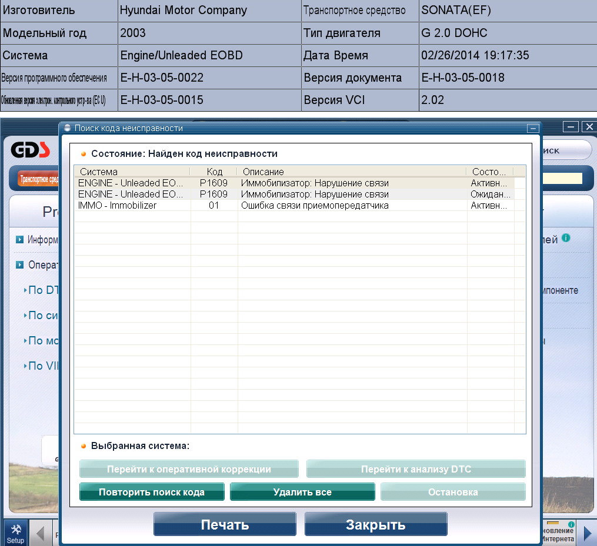
Task: Click the 'мпоненте' link in GDS window
Action: point(560,290)
